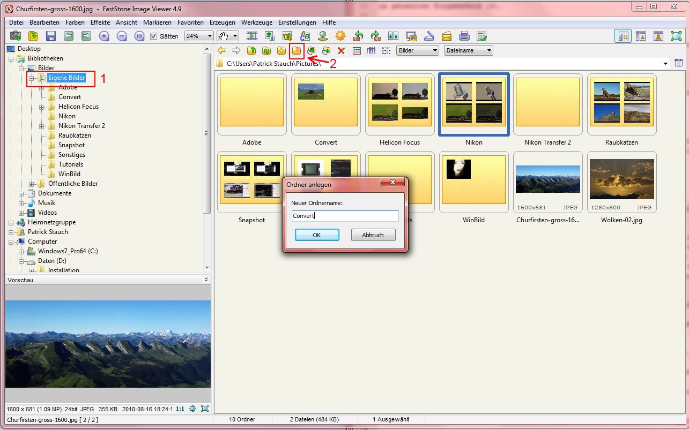Expand the Windows7_Pro64 (C:) drive node

21,251
